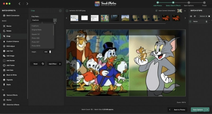Click the info icon beside the file name

pos(67,11)
